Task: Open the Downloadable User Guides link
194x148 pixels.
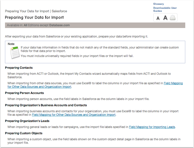Action: click(165, 9)
